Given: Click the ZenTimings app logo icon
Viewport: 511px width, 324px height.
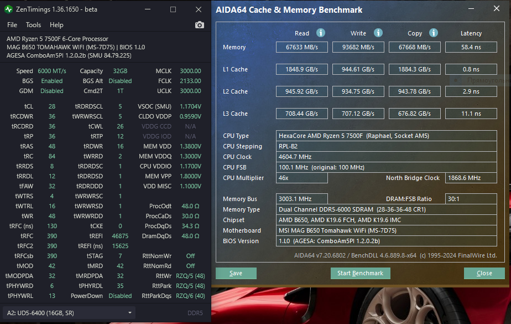Looking at the screenshot, I should click(8, 9).
